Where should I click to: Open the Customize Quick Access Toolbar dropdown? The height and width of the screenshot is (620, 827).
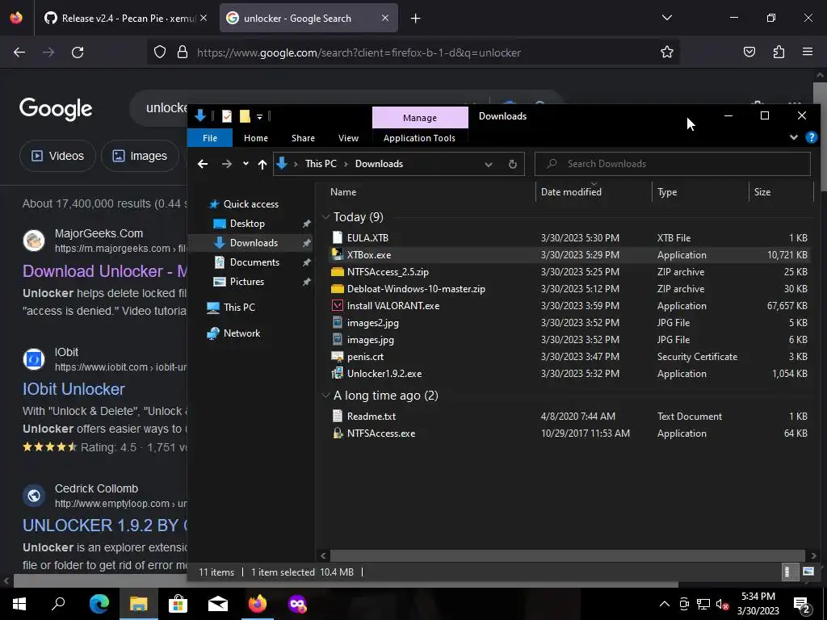click(259, 116)
